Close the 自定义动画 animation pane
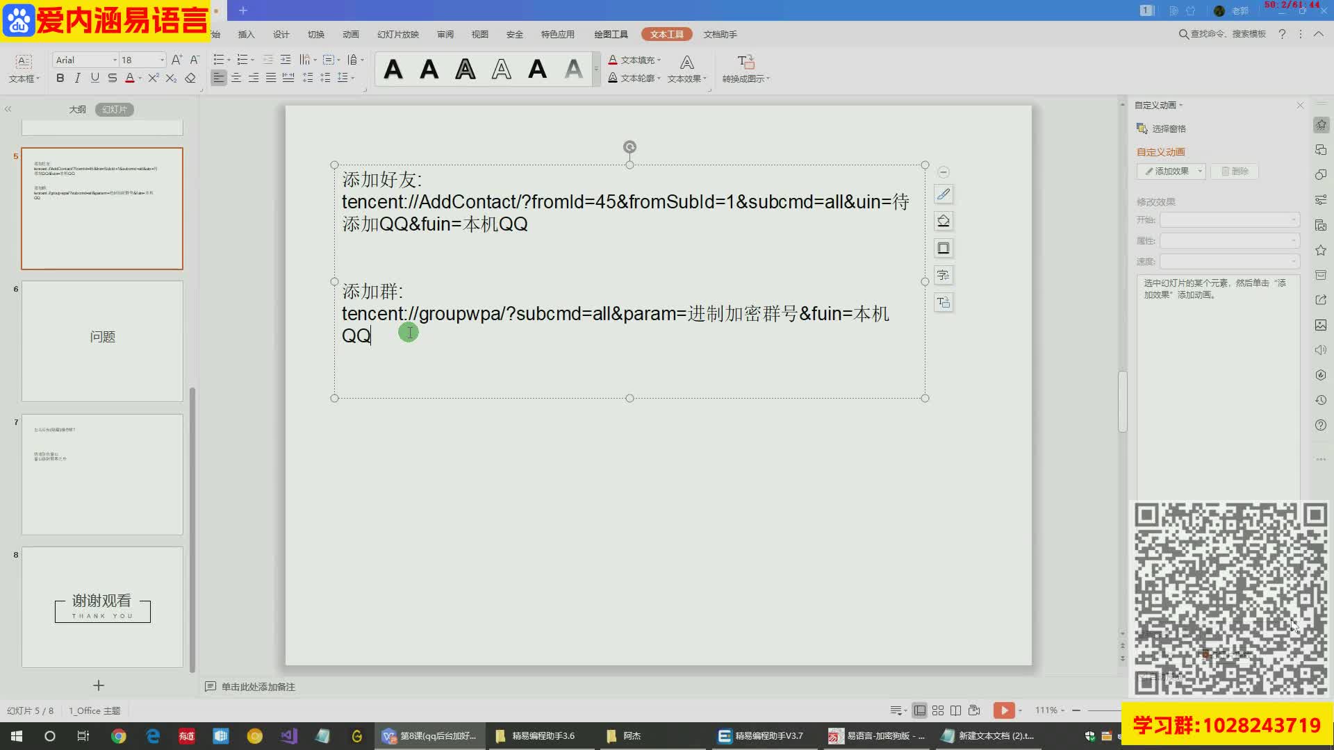Screen dimensions: 1334x750 pyautogui.click(x=1300, y=105)
